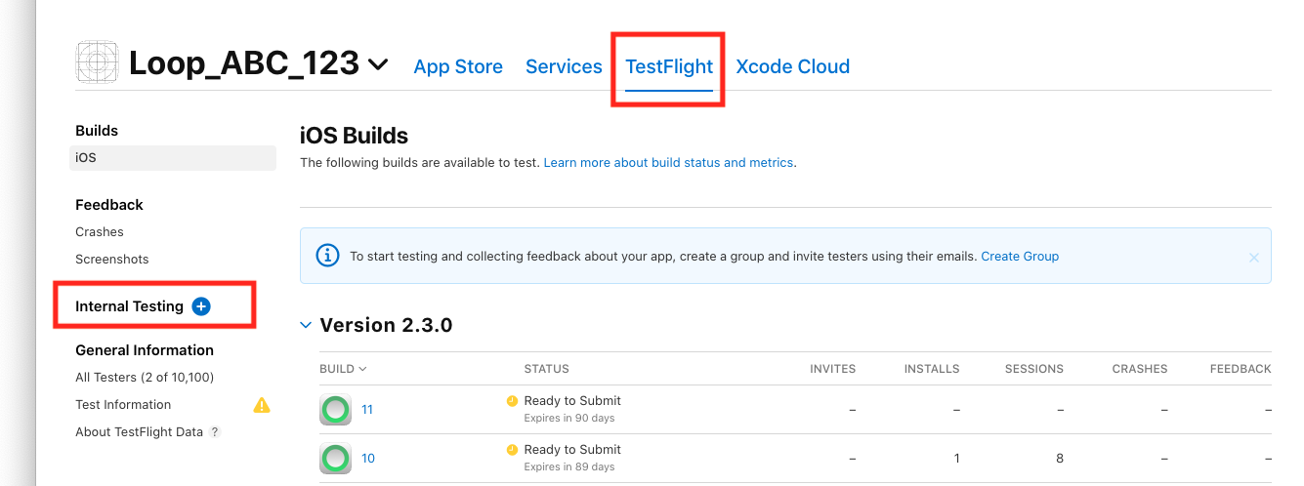Click build 10 app icon
The height and width of the screenshot is (486, 1304).
point(335,459)
